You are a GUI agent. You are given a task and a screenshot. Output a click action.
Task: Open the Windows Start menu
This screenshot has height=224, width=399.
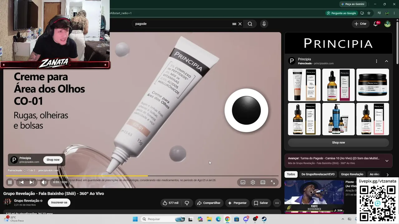point(135,219)
